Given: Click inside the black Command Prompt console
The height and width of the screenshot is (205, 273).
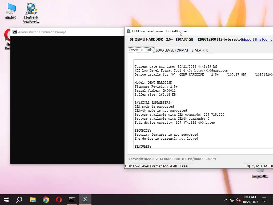Looking at the screenshot, I should coord(67,100).
